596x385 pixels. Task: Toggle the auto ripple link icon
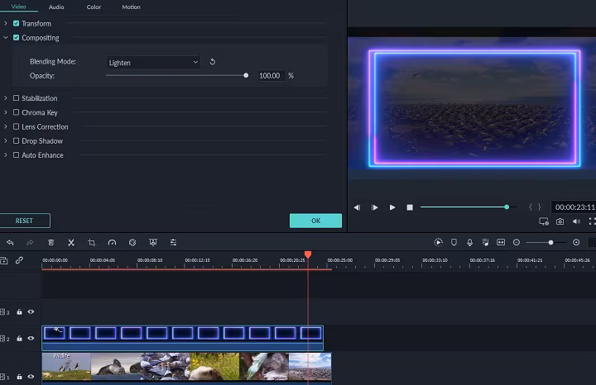click(19, 260)
